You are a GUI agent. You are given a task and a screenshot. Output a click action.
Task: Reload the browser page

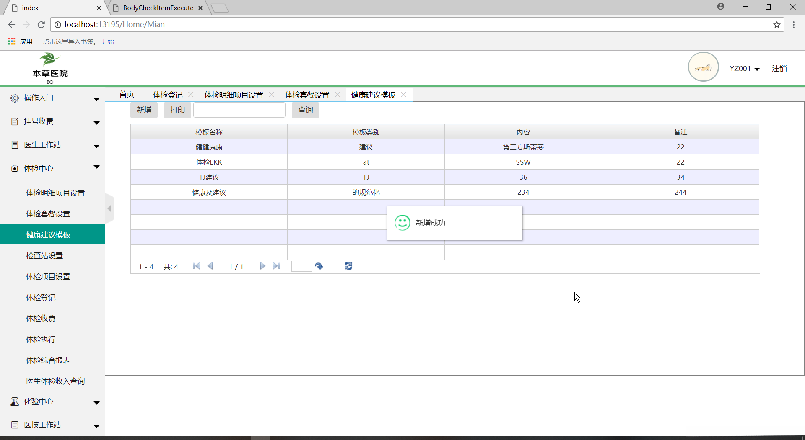pos(41,25)
